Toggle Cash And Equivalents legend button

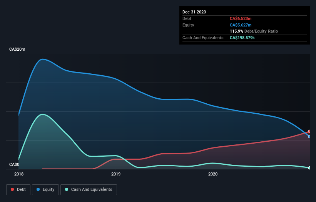click(89, 190)
